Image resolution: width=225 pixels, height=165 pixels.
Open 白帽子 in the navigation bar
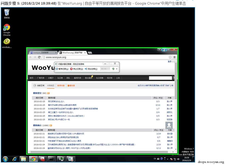point(51,78)
